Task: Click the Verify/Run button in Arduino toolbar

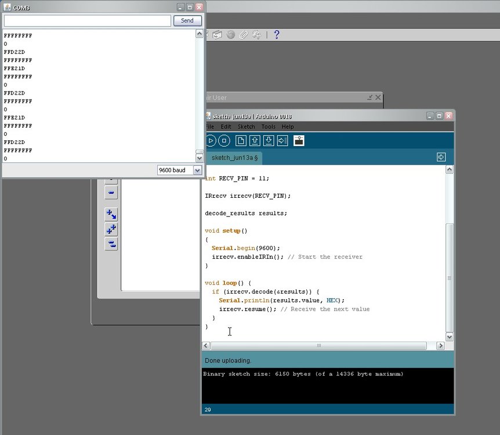Action: [211, 140]
